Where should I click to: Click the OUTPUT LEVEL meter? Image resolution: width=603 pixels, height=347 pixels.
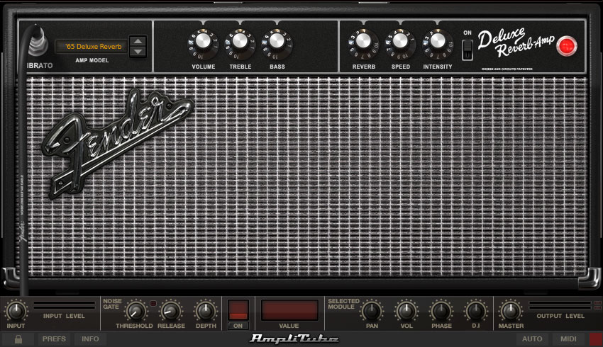[560, 305]
